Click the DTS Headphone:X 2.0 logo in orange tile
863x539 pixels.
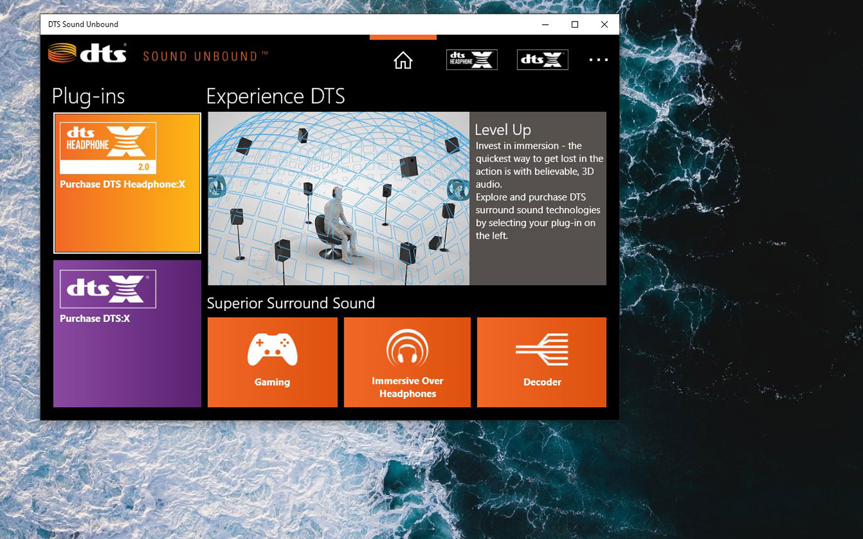pos(108,148)
